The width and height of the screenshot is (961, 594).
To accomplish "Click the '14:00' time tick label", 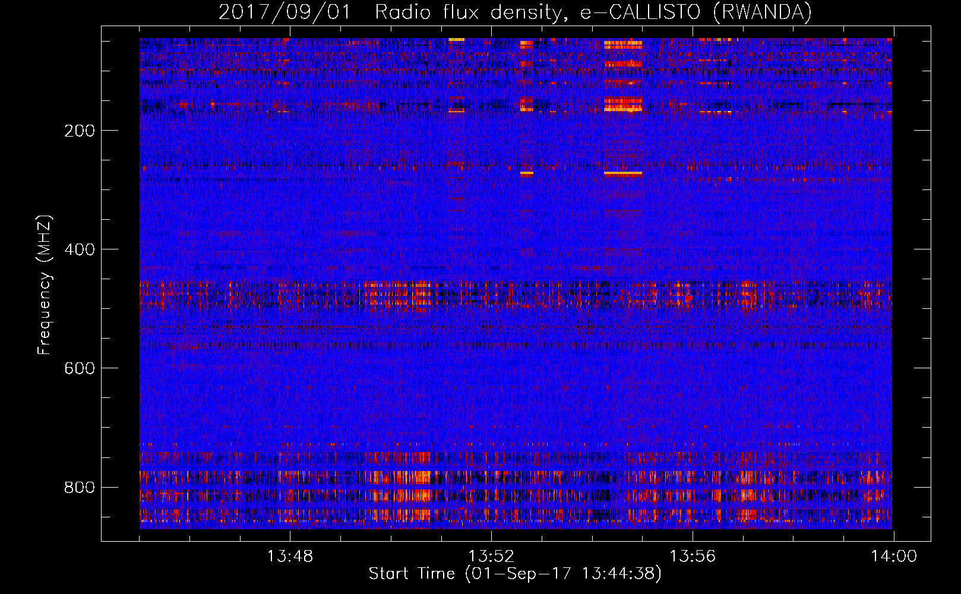I will click(894, 557).
